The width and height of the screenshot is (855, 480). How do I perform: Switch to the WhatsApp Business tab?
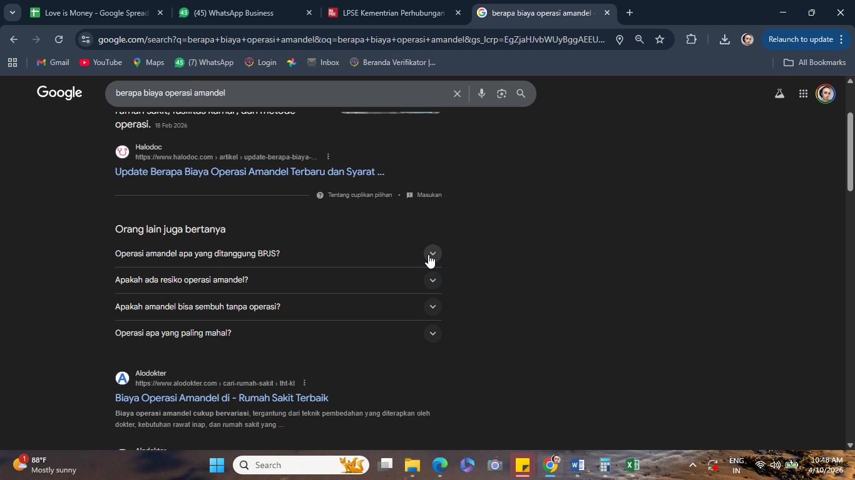click(x=245, y=12)
